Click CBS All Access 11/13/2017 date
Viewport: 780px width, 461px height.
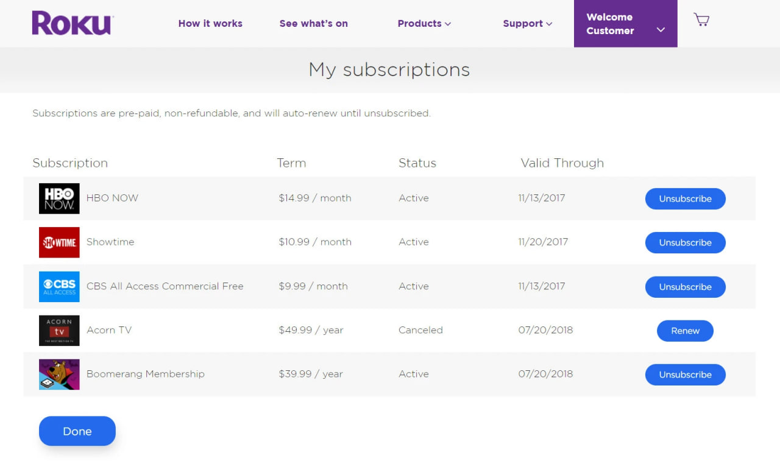pyautogui.click(x=542, y=286)
